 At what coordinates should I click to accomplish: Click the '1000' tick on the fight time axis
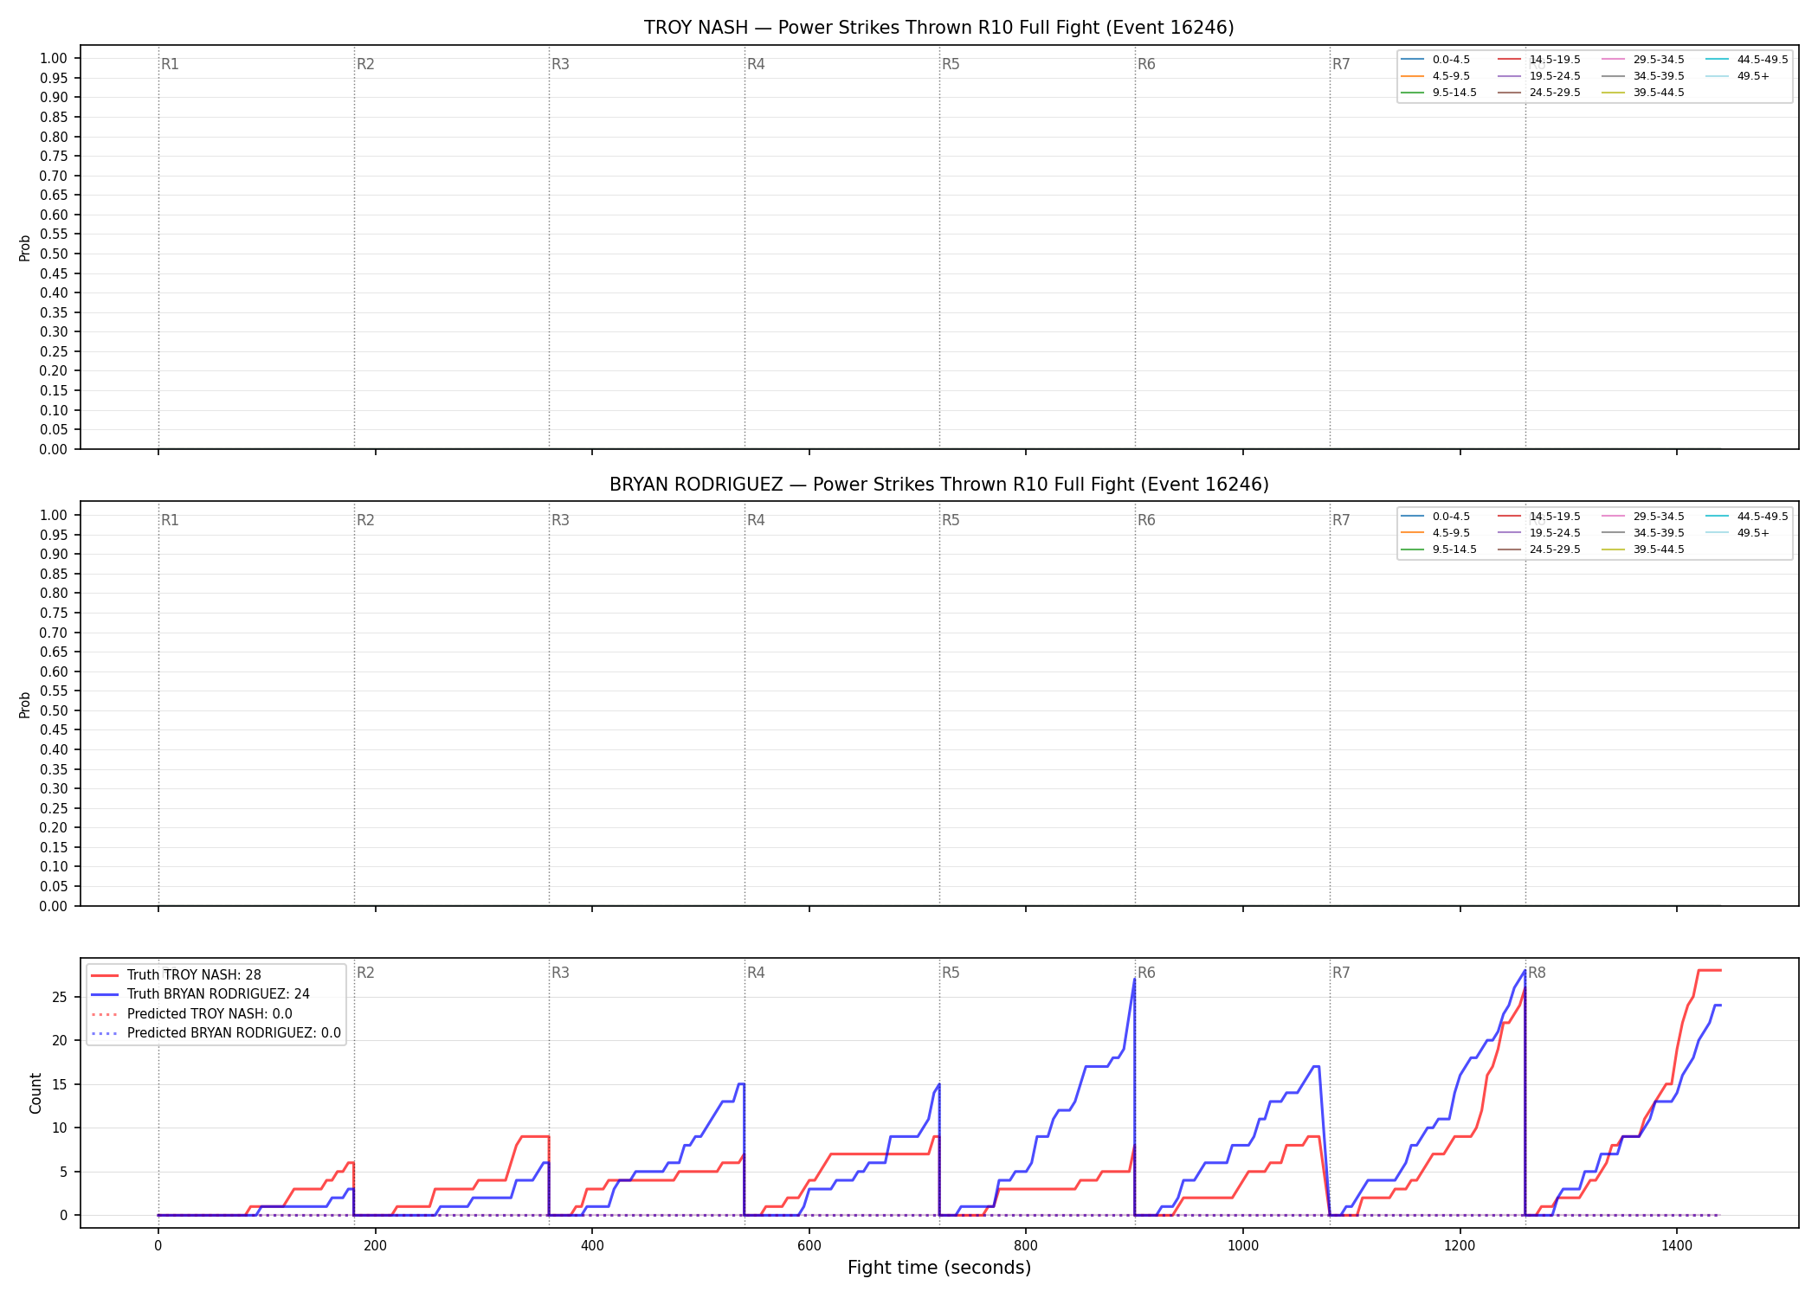(x=1243, y=1246)
